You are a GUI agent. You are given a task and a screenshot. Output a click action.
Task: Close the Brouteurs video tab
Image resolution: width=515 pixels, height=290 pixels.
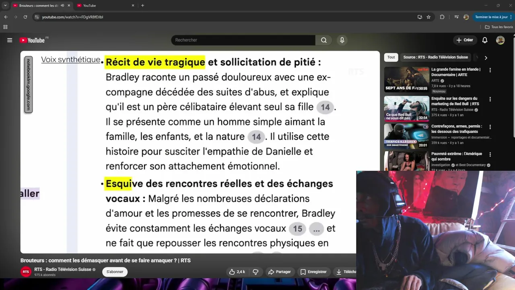(69, 6)
